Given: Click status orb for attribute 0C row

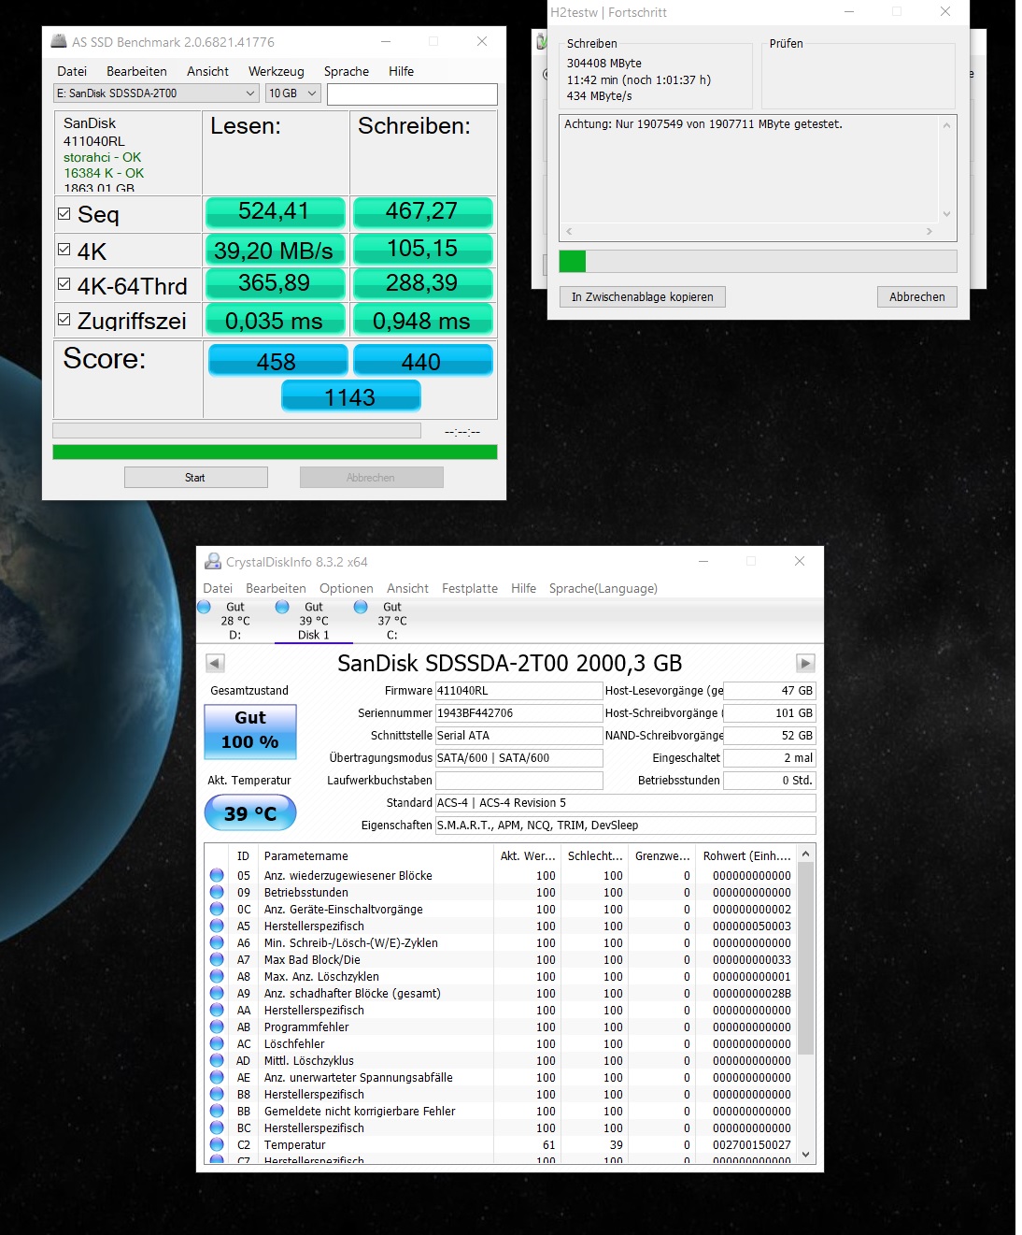Looking at the screenshot, I should (x=217, y=909).
